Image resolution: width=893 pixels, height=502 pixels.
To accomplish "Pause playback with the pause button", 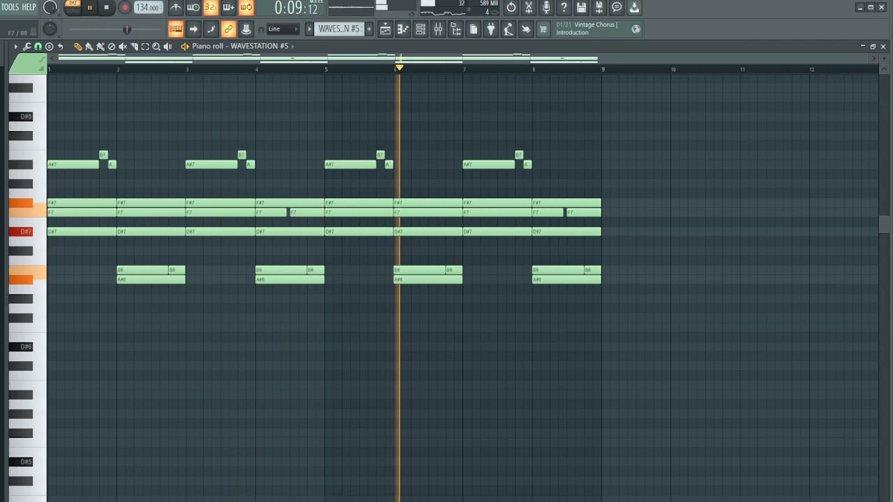I will [89, 8].
